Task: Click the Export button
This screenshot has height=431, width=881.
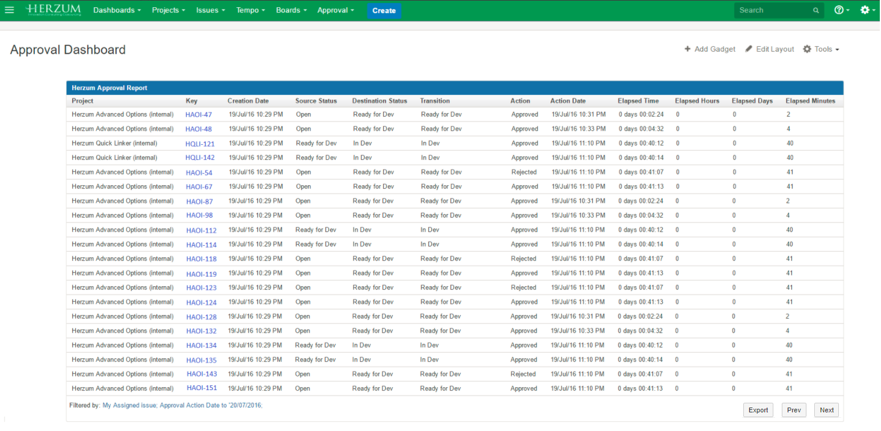Action: [x=758, y=410]
